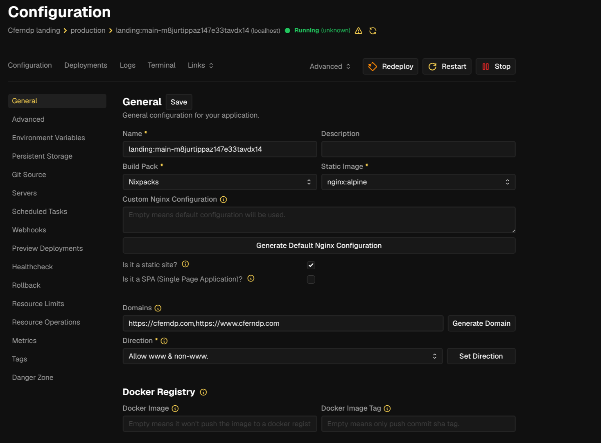Click Generate Default Nginx Configuration button
601x443 pixels.
tap(319, 245)
